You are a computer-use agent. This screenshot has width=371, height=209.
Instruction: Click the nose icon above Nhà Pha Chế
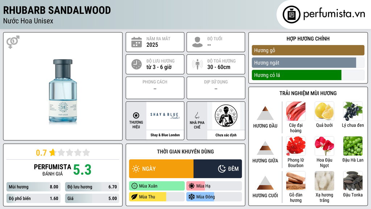point(197,115)
